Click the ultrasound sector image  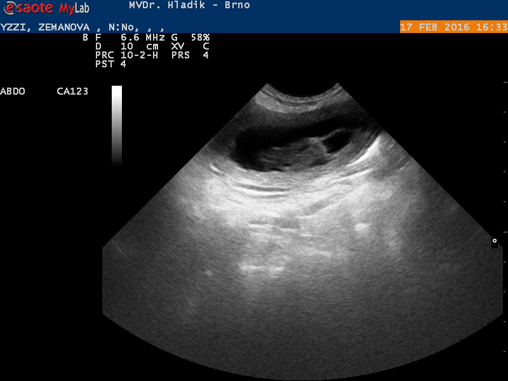[302, 231]
